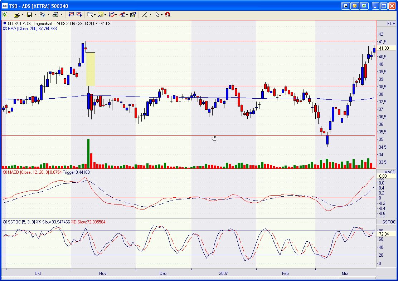This screenshot has width=398, height=281.
Task: Click the yellow star favorites button
Action: pyautogui.click(x=355, y=6)
